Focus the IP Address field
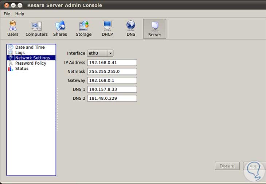 pyautogui.click(x=112, y=63)
